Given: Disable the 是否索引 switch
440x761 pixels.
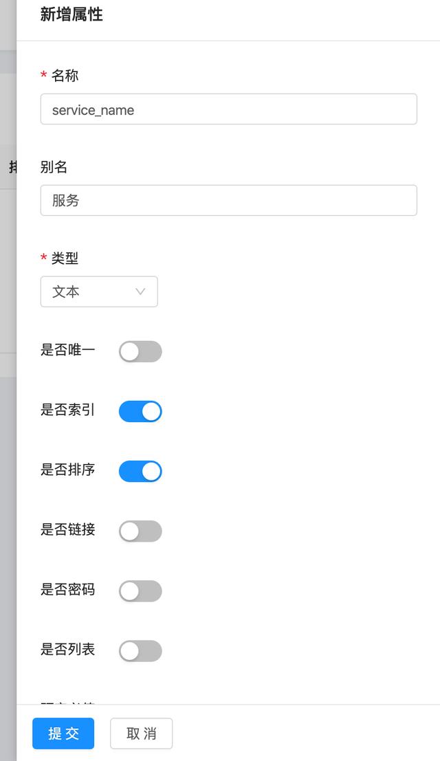Looking at the screenshot, I should tap(140, 411).
